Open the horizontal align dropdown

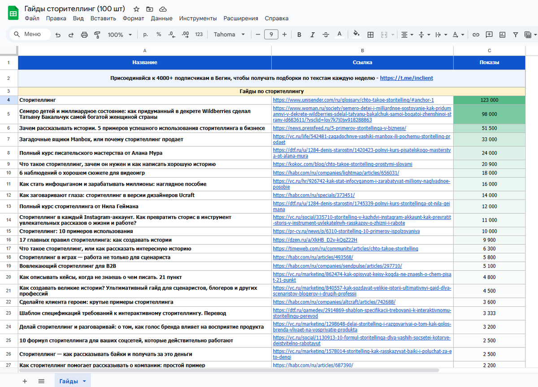(407, 35)
